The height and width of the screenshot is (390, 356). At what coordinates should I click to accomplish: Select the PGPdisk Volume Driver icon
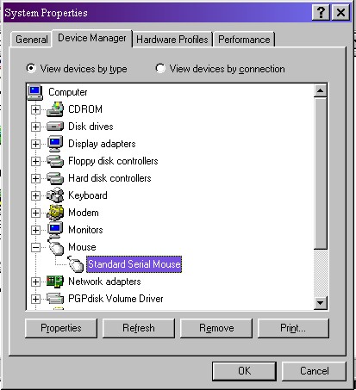tap(55, 299)
